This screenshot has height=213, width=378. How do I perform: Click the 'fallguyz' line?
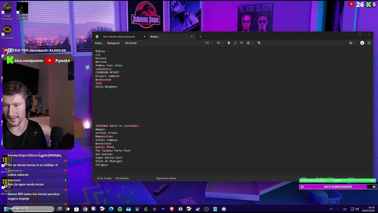pyautogui.click(x=102, y=165)
